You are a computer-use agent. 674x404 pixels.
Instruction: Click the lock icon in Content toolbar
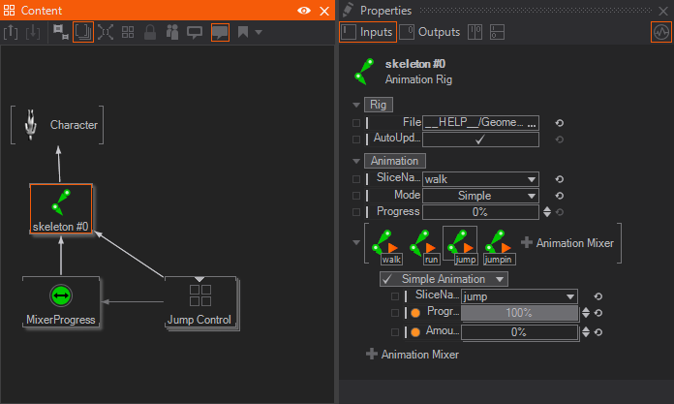(x=149, y=32)
